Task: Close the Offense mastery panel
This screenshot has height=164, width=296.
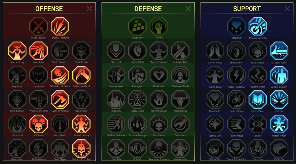Action: coord(90,9)
